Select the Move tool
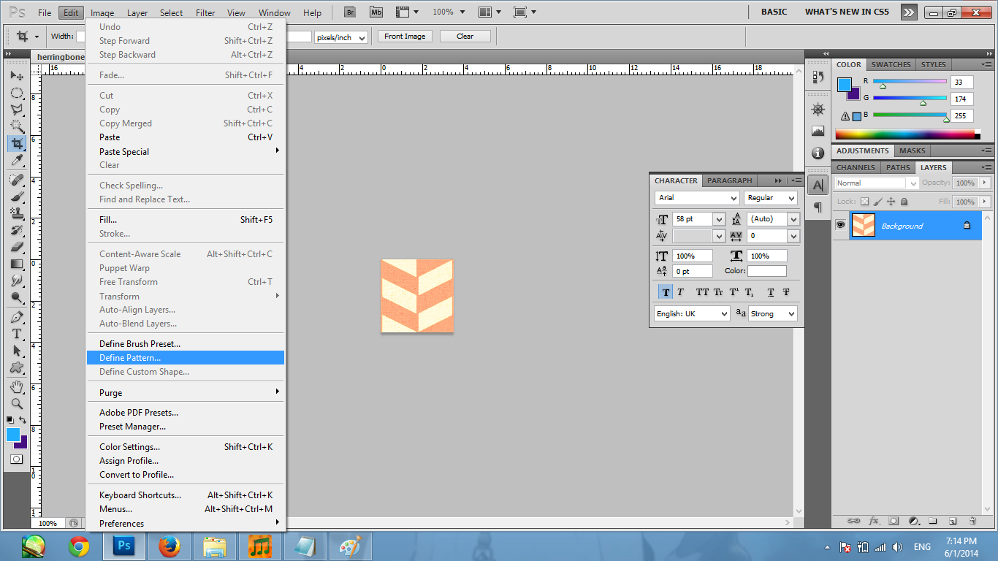Viewport: 998px width, 561px height. tap(17, 75)
